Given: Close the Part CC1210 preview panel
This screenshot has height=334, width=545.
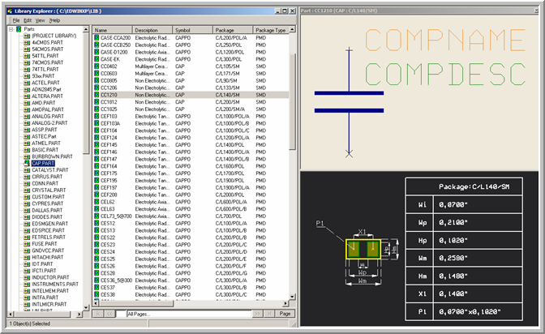Looking at the screenshot, I should [536, 11].
